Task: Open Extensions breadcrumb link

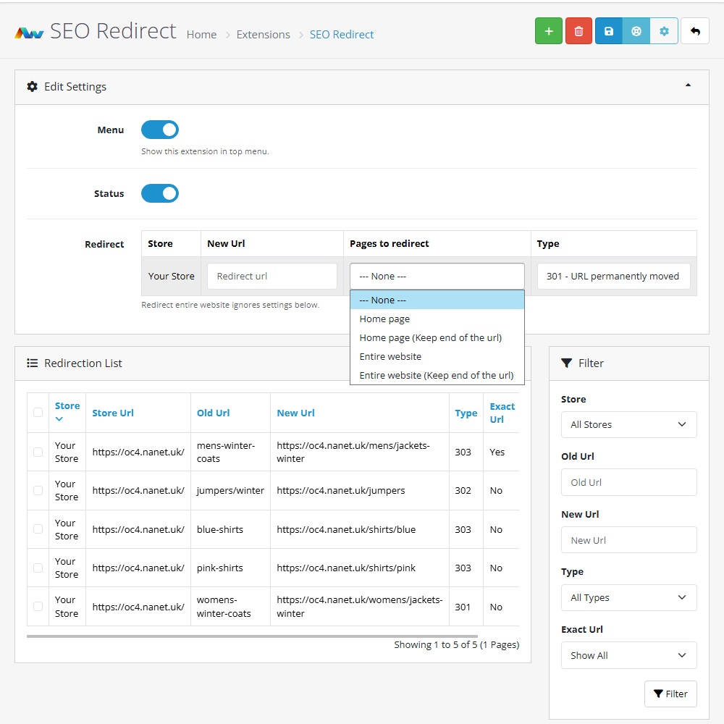Action: [x=263, y=35]
